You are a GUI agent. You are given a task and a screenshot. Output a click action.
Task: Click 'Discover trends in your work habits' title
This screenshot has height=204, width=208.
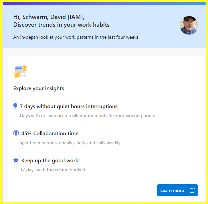pyautogui.click(x=61, y=25)
